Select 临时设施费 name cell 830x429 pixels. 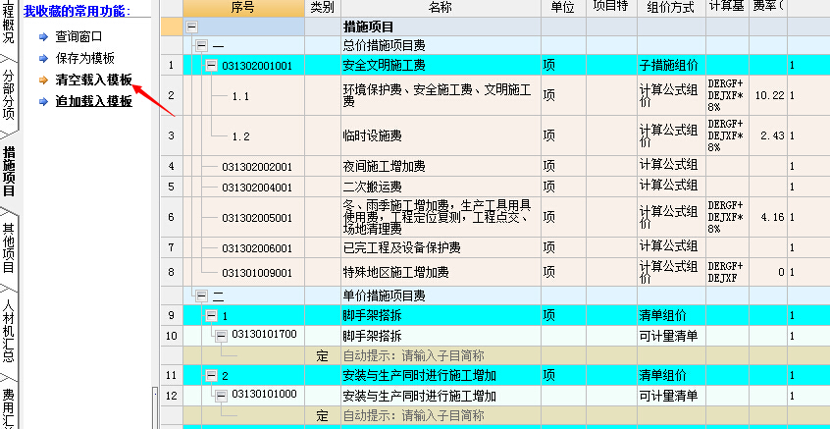tap(441, 135)
